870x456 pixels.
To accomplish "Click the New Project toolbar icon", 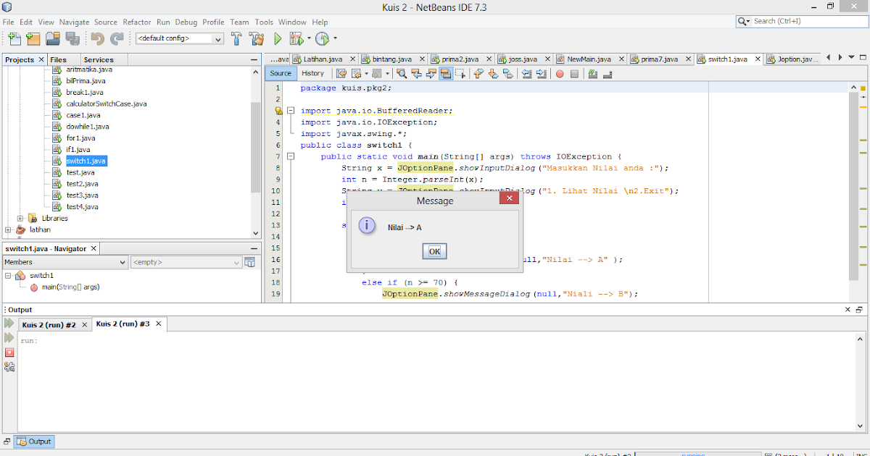I will [33, 38].
